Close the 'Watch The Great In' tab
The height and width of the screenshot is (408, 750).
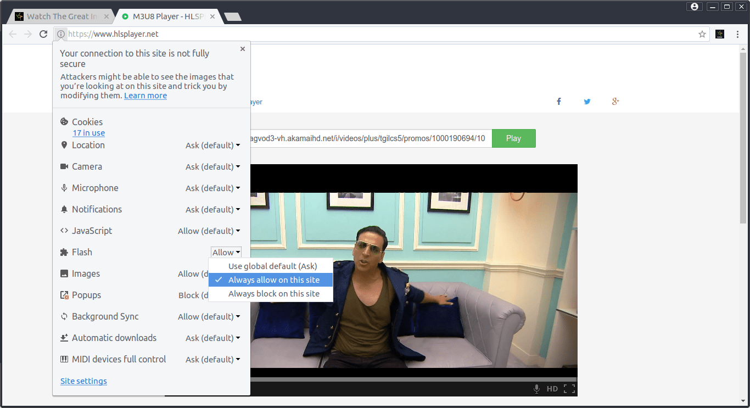(x=107, y=16)
